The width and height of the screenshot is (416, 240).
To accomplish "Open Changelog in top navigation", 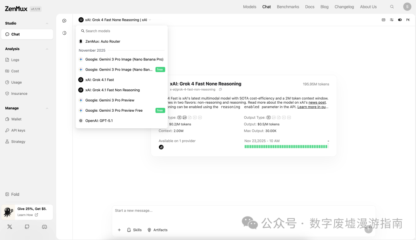I will click(x=344, y=7).
